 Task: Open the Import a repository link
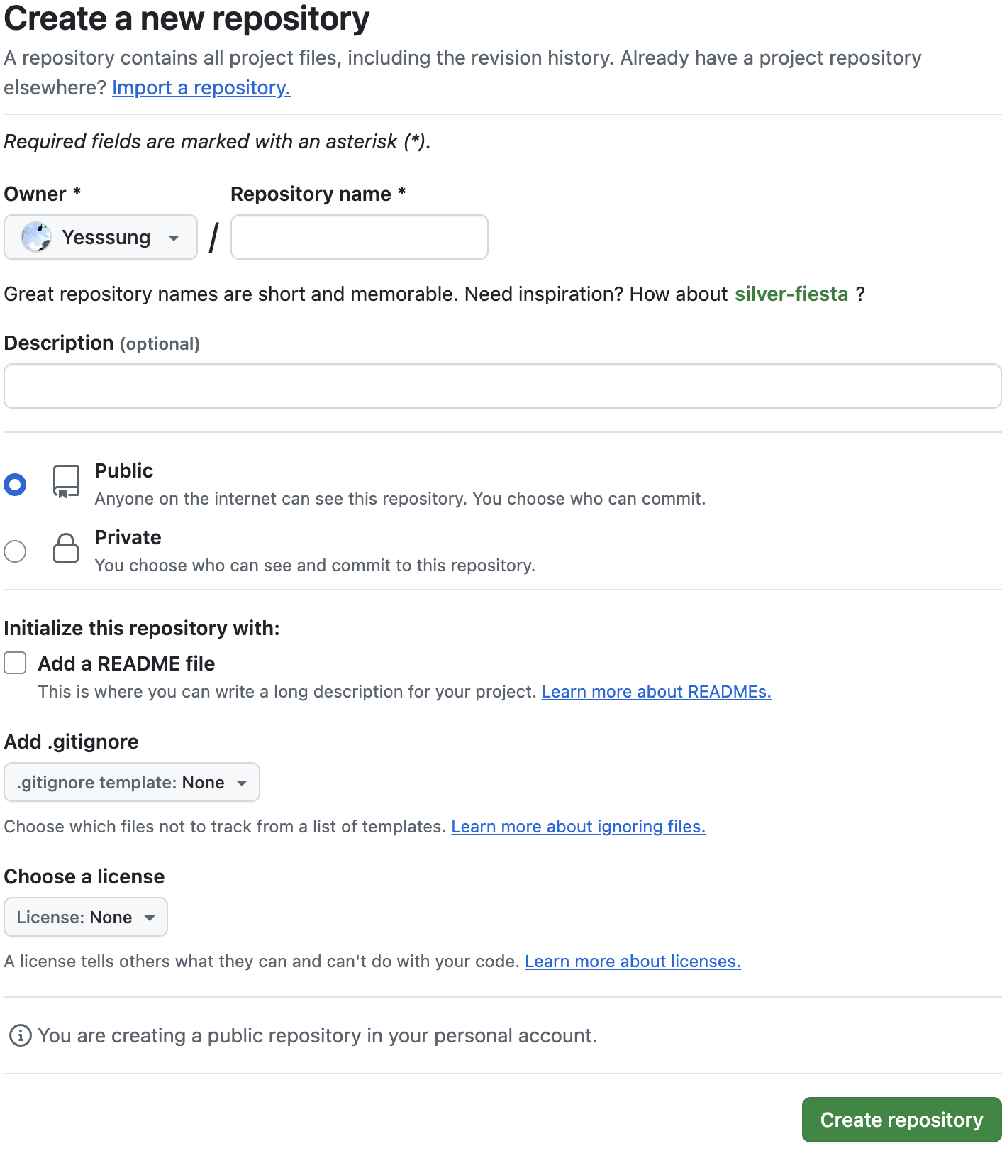pyautogui.click(x=201, y=88)
